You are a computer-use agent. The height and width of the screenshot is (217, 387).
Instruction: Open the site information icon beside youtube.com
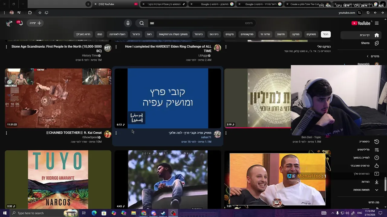click(x=359, y=13)
